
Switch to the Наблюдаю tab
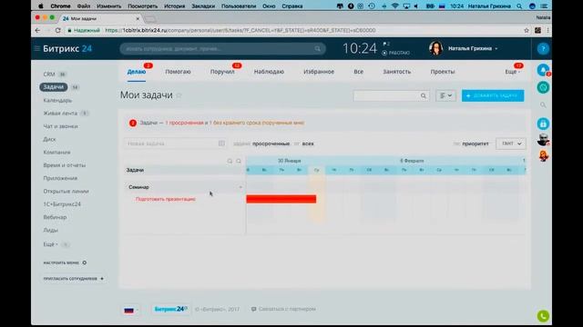point(269,72)
